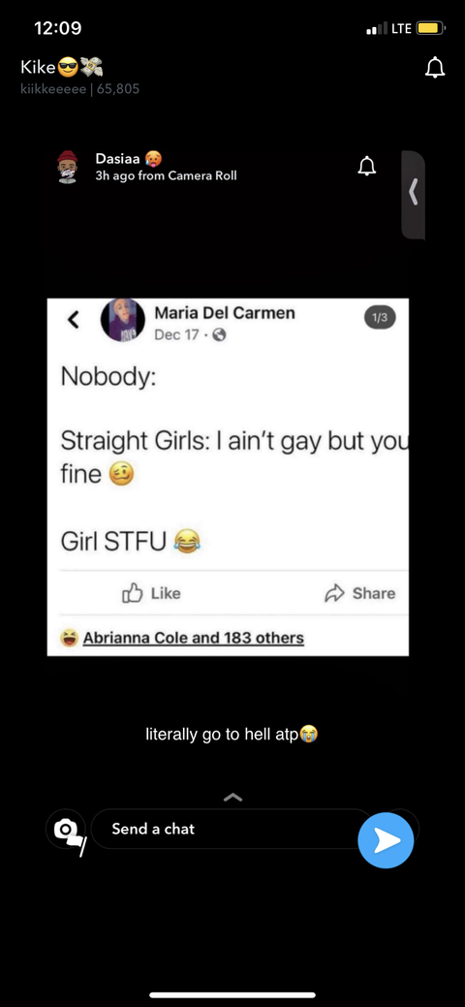Expand the side panel chevron tab
Image resolution: width=465 pixels, height=1007 pixels.
pyautogui.click(x=413, y=194)
